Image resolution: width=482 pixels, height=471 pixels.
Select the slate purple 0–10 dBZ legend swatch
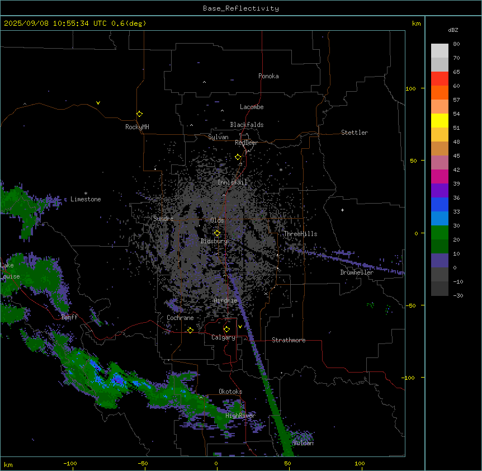[x=440, y=261]
